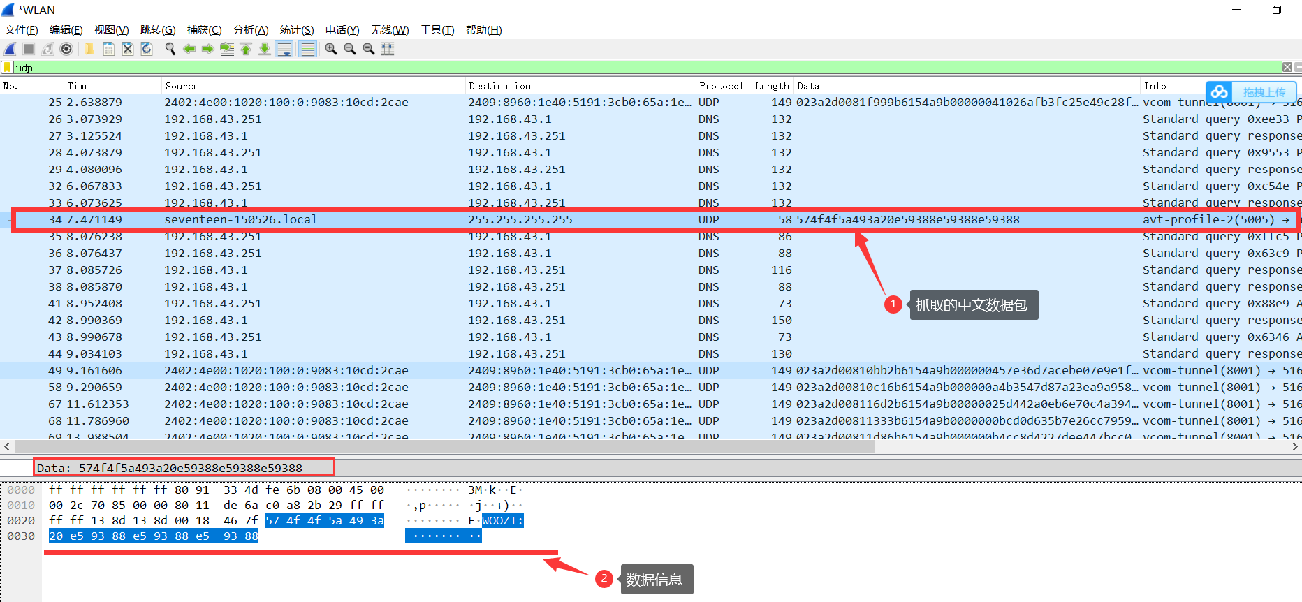
Task: Click the WOOZI: ASCII text in the hex dump
Action: coord(503,521)
